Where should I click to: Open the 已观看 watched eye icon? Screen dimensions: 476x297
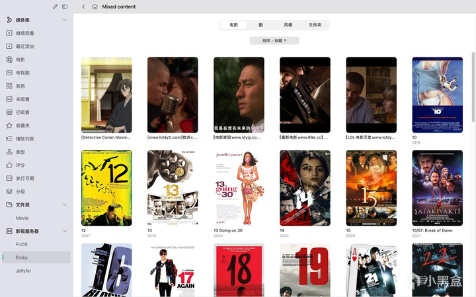[x=9, y=112]
